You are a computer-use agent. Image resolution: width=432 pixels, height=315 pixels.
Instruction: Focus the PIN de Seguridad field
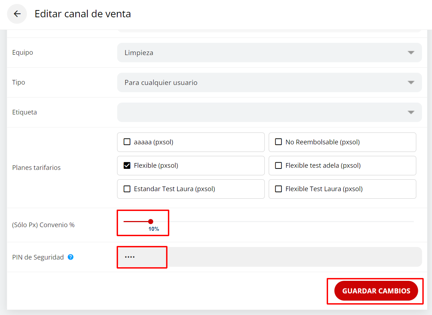click(269, 257)
